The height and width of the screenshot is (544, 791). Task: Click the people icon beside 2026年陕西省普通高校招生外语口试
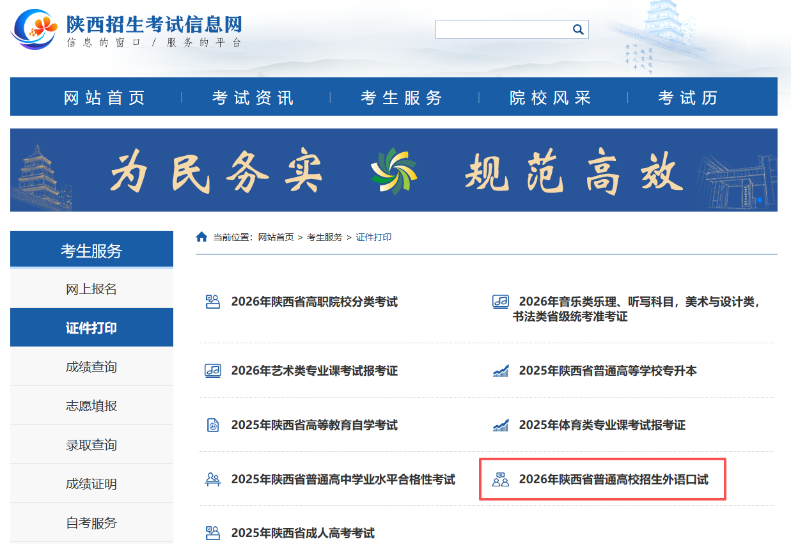(x=501, y=478)
